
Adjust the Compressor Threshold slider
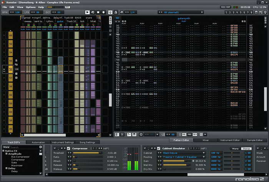(x=88, y=153)
